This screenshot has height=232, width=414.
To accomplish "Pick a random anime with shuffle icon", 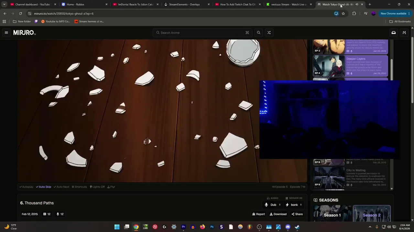I will 269,33.
